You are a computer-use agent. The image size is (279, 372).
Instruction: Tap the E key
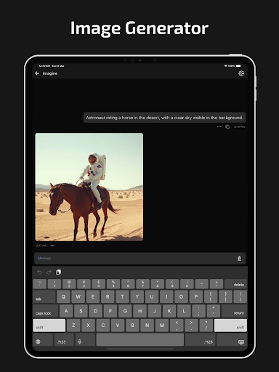pyautogui.click(x=93, y=296)
